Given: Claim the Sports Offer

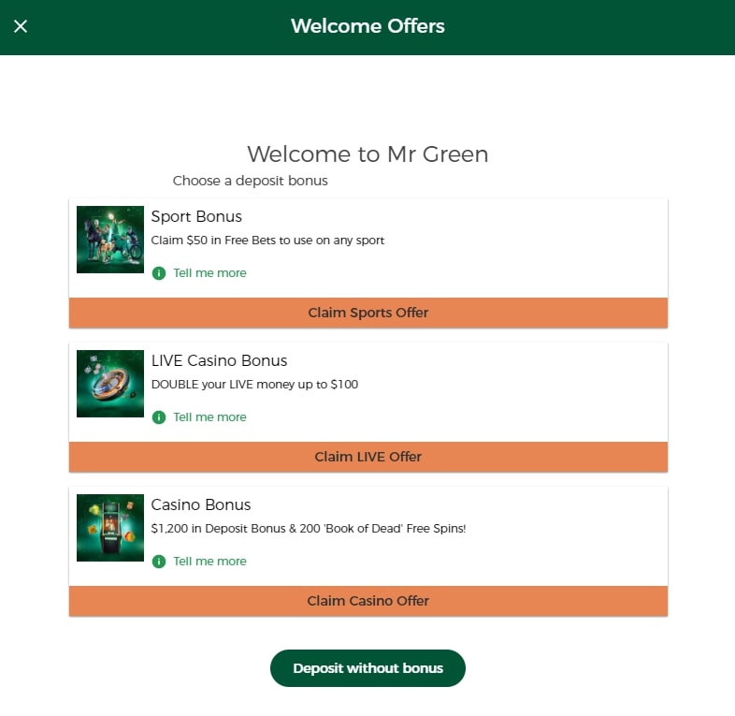Looking at the screenshot, I should 368,313.
